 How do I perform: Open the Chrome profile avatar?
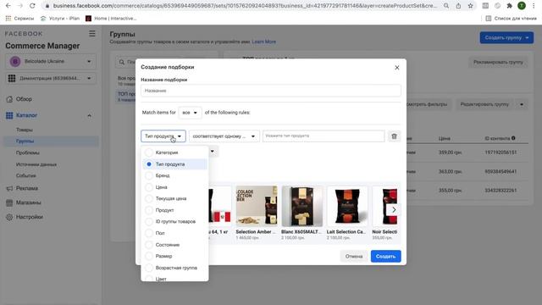[x=522, y=6]
